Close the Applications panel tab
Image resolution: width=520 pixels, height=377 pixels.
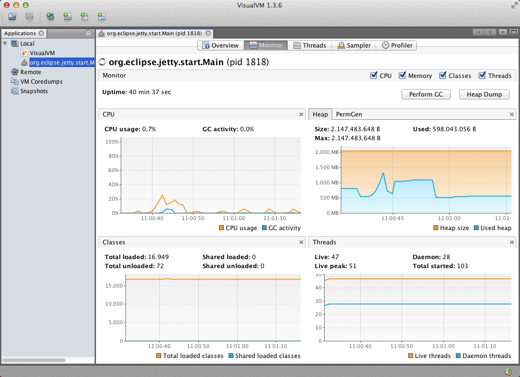tap(41, 33)
